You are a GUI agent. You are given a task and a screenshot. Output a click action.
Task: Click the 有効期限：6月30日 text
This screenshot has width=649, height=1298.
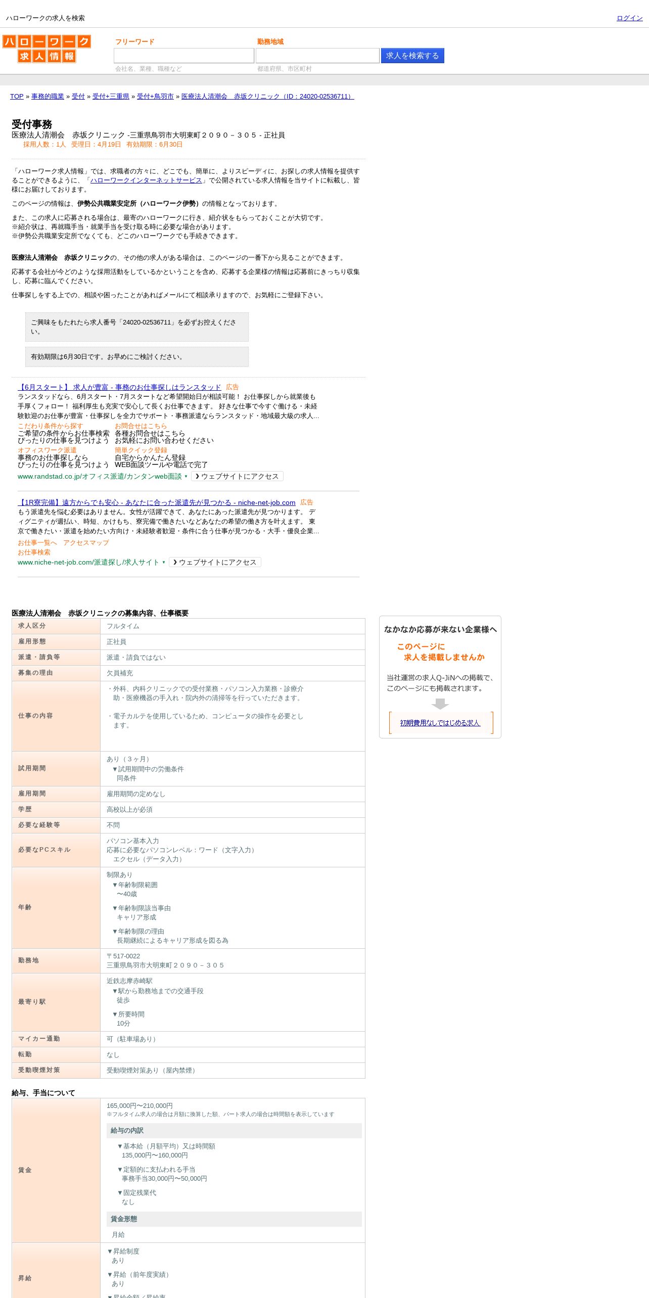pos(154,145)
